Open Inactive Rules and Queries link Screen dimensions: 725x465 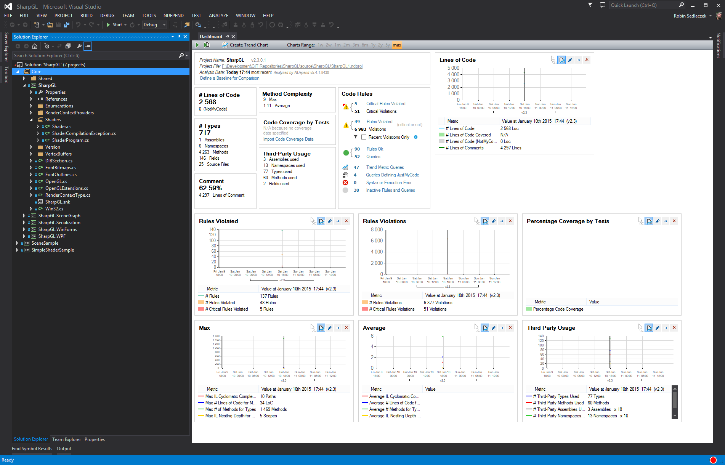[x=390, y=190]
